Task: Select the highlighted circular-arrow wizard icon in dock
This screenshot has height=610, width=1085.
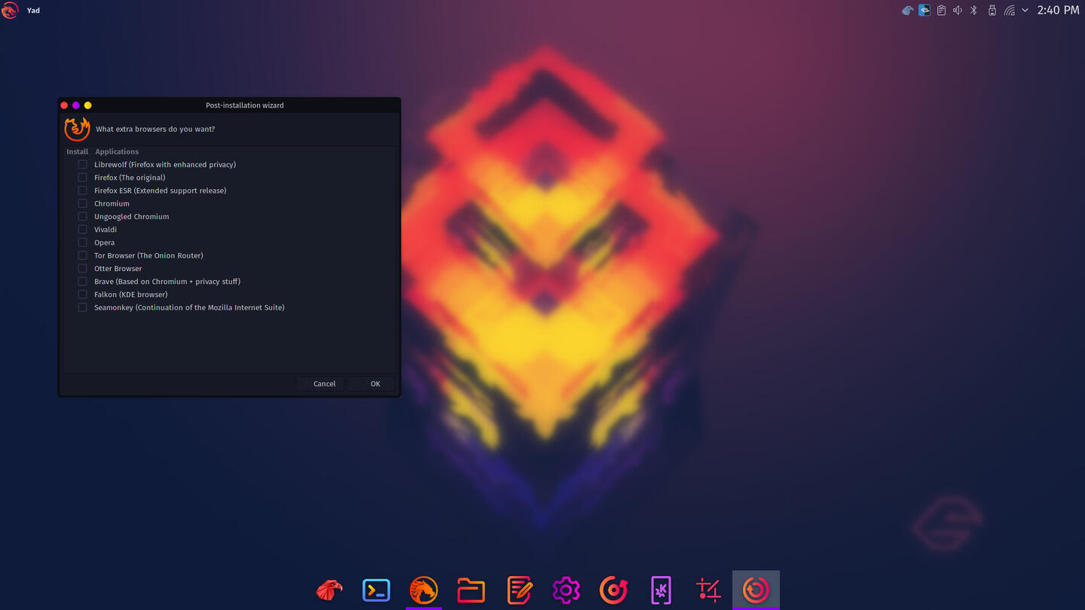Action: click(x=756, y=590)
